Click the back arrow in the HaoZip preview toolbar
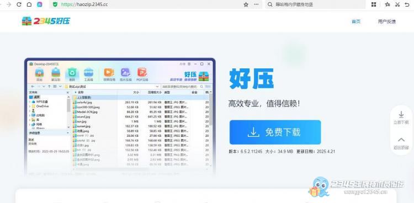 [x=33, y=86]
